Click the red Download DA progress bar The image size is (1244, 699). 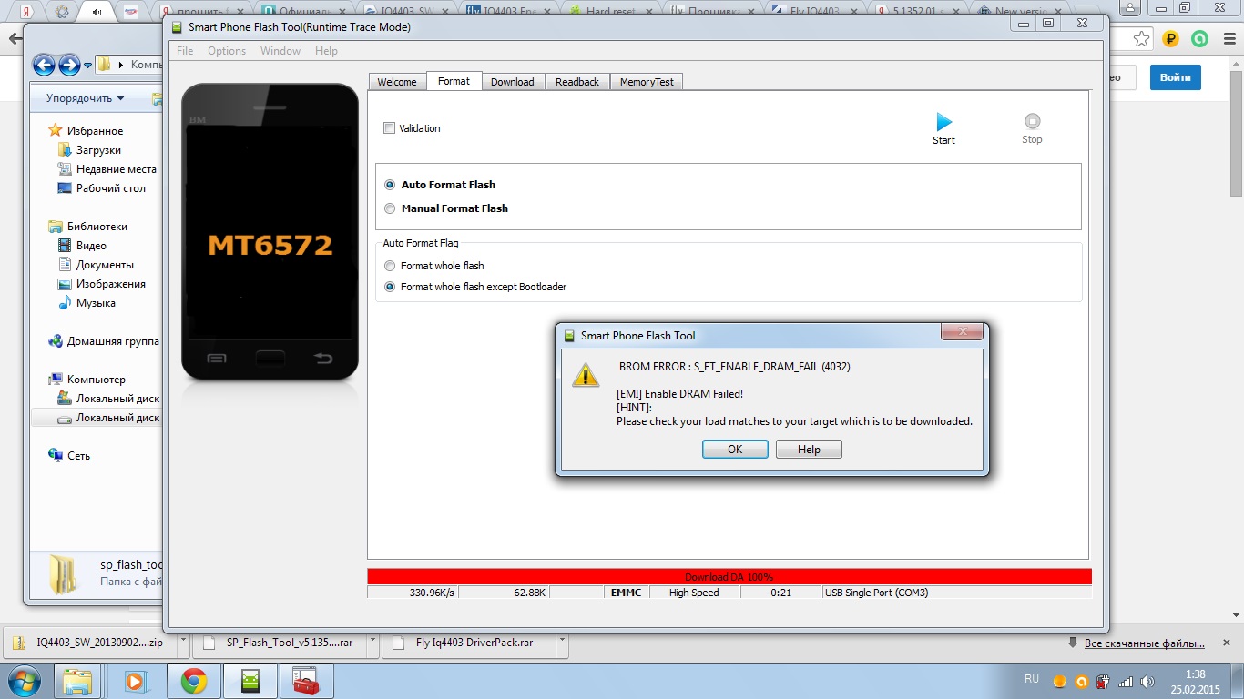pos(729,577)
